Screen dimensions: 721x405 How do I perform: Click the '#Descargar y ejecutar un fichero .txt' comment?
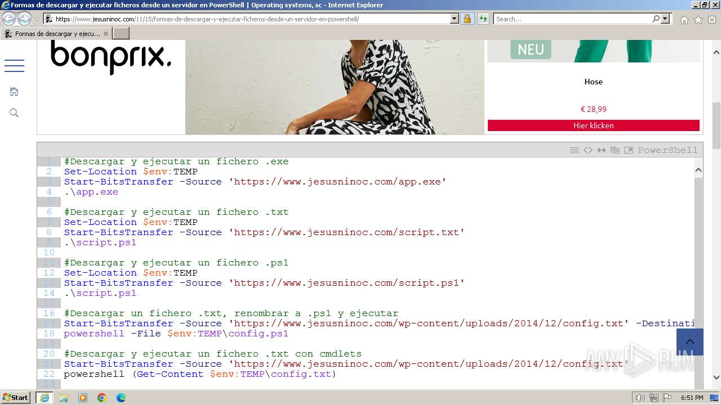[176, 212]
